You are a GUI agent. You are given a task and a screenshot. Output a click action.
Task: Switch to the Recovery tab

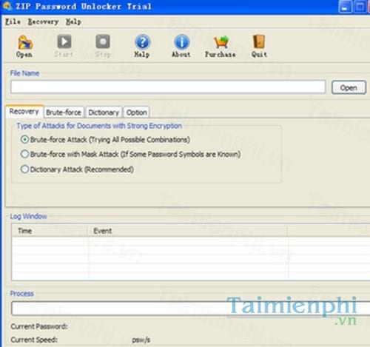click(24, 112)
